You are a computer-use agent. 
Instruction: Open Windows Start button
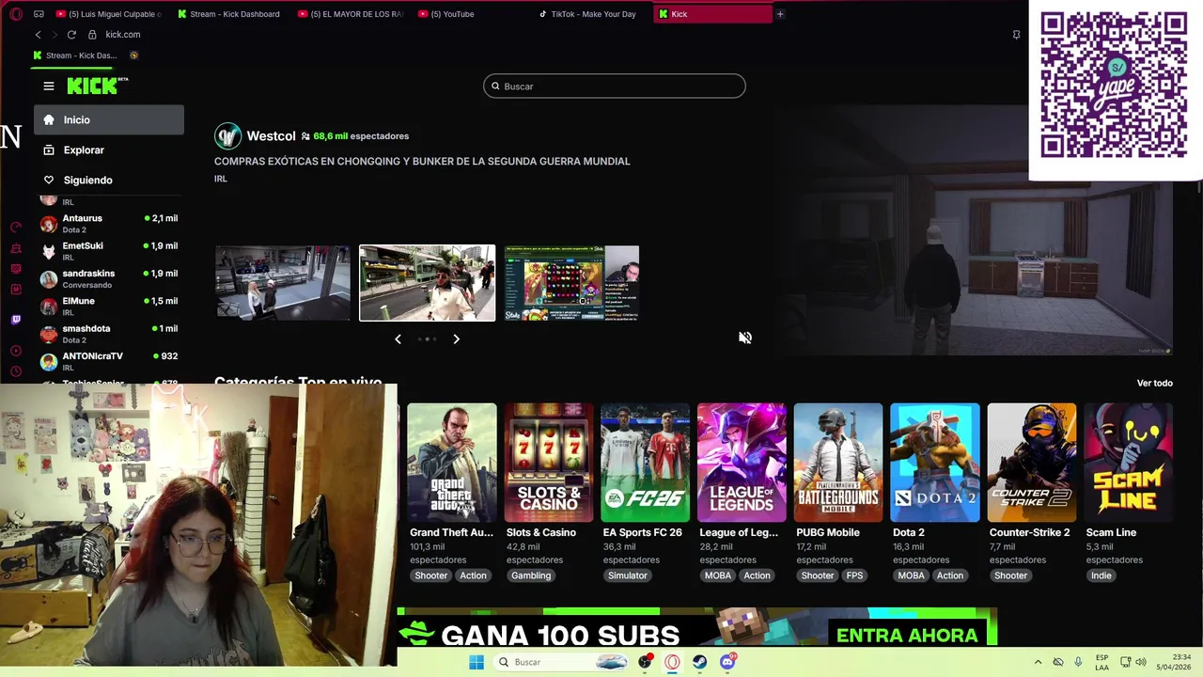(477, 662)
